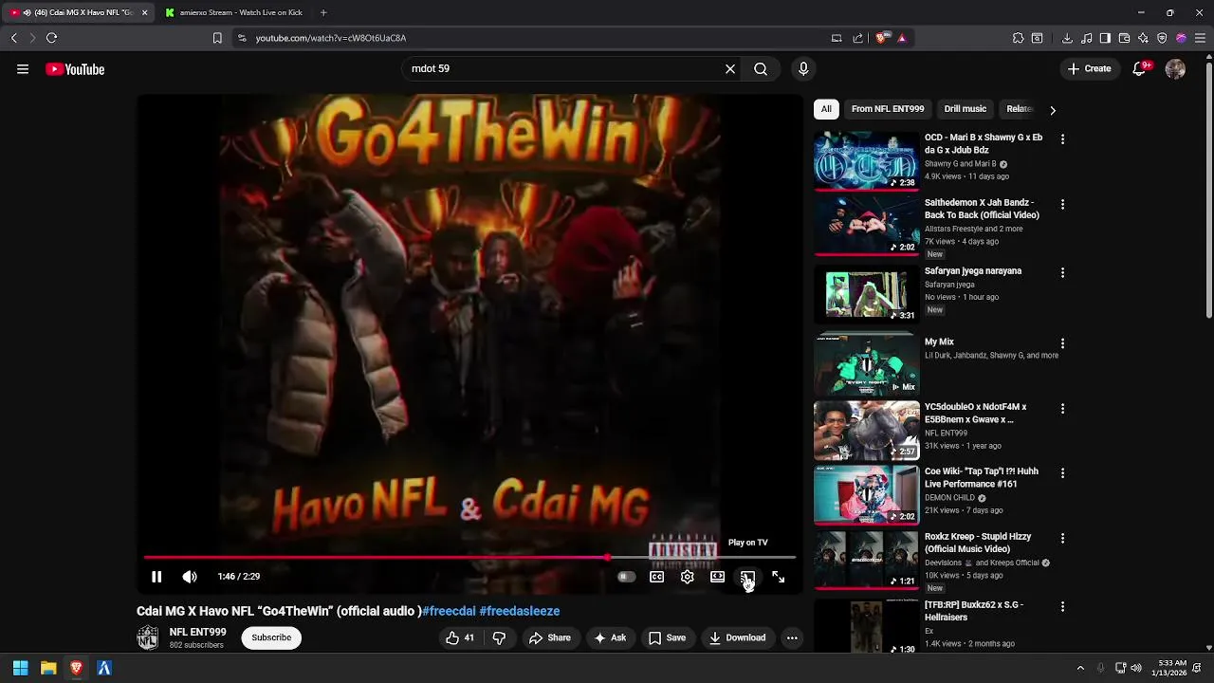Open NFL ENT999 channel name link
1214x683 pixels.
tap(197, 632)
